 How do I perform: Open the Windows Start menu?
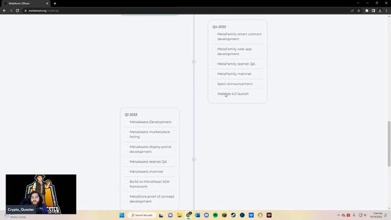point(122,215)
